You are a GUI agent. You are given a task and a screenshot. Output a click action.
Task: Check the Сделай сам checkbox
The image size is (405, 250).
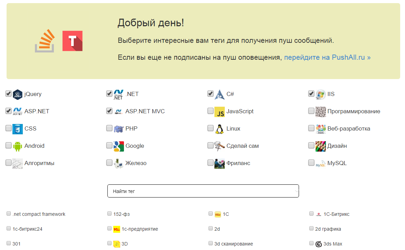click(211, 145)
